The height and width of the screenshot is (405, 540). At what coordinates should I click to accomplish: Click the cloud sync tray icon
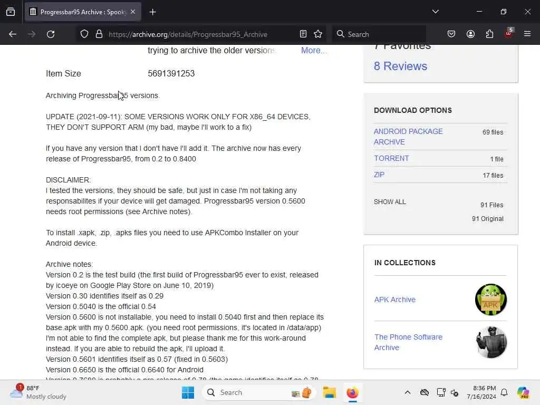pos(425,392)
